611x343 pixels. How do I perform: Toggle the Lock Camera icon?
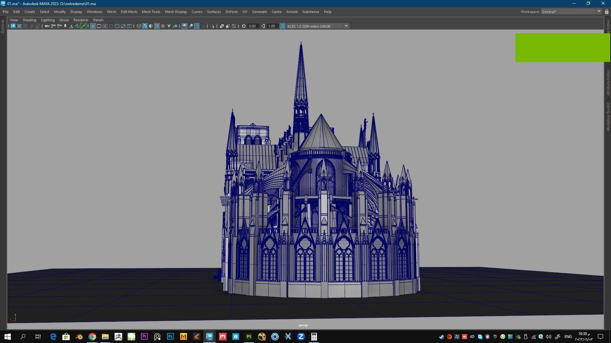(x=53, y=26)
